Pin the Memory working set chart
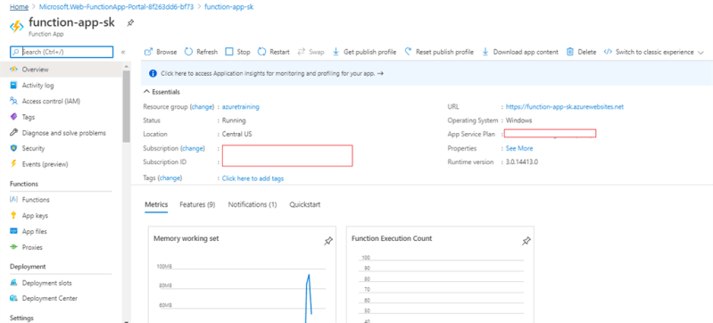The width and height of the screenshot is (713, 323). coord(327,242)
